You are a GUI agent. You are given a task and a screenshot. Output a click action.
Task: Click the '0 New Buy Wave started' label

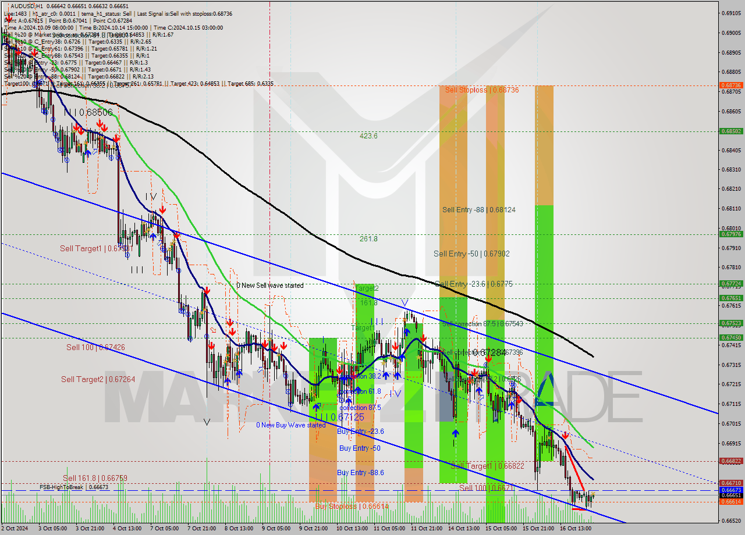[291, 425]
